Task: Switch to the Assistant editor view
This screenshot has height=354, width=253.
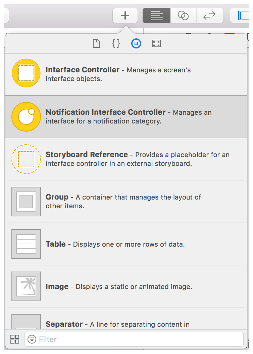Action: [183, 15]
